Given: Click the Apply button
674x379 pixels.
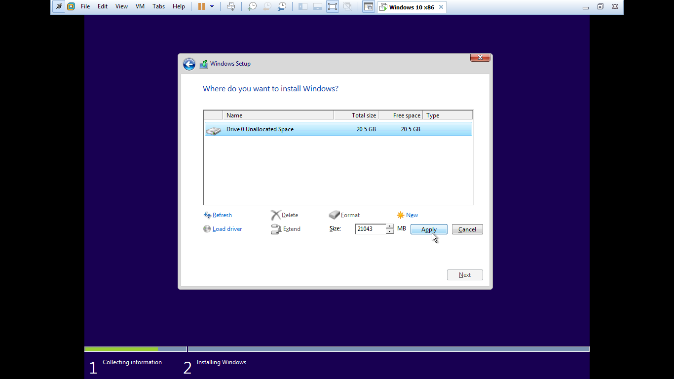Looking at the screenshot, I should click(x=429, y=229).
